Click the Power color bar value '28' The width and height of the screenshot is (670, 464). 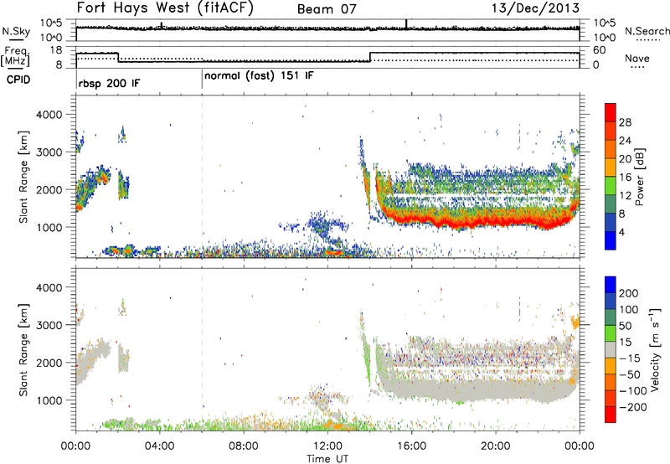coord(625,122)
